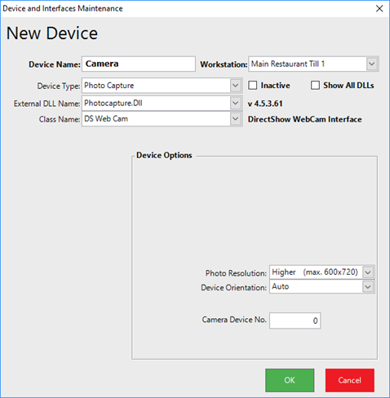Open the Photo Resolution dropdown arrow
This screenshot has height=398, width=390.
click(368, 272)
